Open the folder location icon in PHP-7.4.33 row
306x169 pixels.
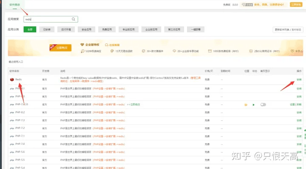(246, 105)
